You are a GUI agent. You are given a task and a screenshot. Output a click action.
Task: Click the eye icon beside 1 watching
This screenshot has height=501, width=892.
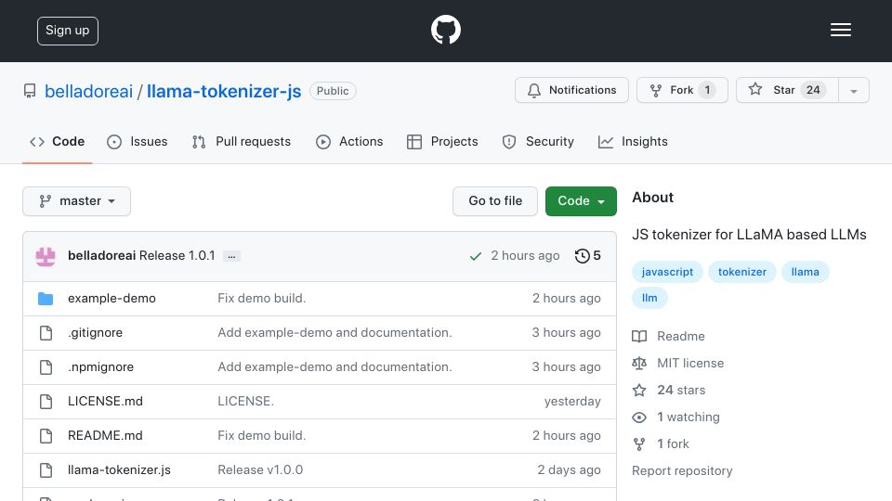[x=639, y=417]
